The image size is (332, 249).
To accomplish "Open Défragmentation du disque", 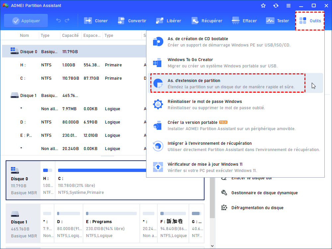I will tap(252, 208).
